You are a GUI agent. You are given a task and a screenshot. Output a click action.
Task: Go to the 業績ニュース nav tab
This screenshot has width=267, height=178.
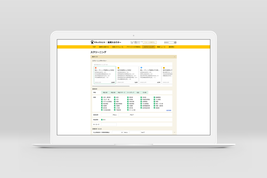161,47
